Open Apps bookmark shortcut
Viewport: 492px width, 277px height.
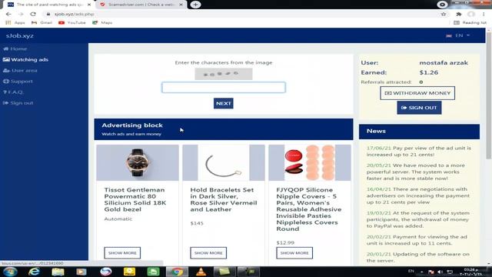point(15,22)
